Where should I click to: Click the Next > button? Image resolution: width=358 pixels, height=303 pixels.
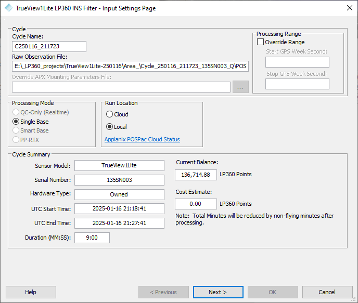[x=218, y=292]
